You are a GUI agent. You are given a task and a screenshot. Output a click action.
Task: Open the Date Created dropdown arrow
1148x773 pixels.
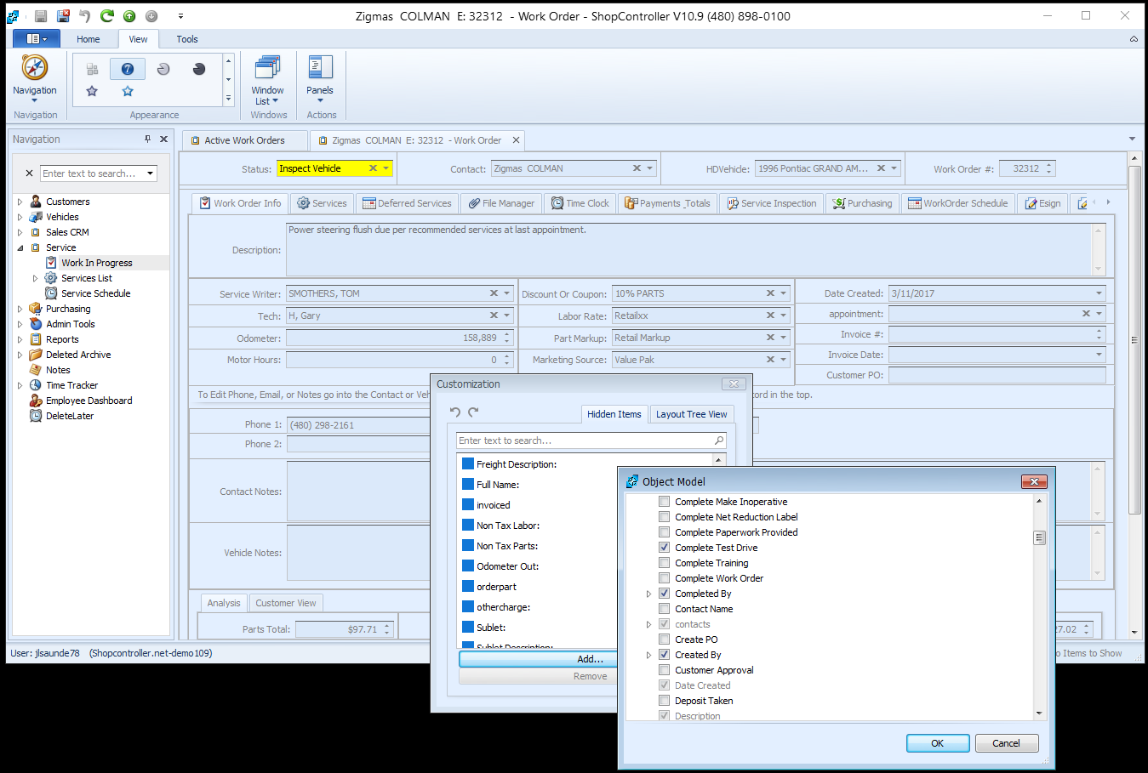(1099, 293)
